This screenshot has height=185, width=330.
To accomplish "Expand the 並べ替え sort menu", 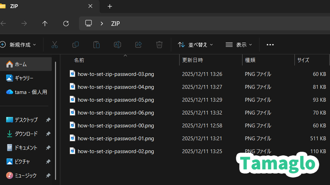I will point(196,44).
